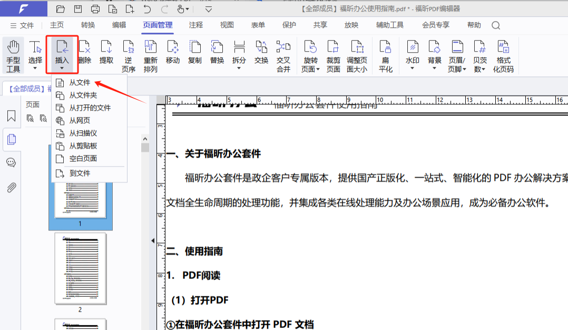Click the Reverse page order (逆页序) icon
Screen dimensions: 568x330
(x=129, y=55)
